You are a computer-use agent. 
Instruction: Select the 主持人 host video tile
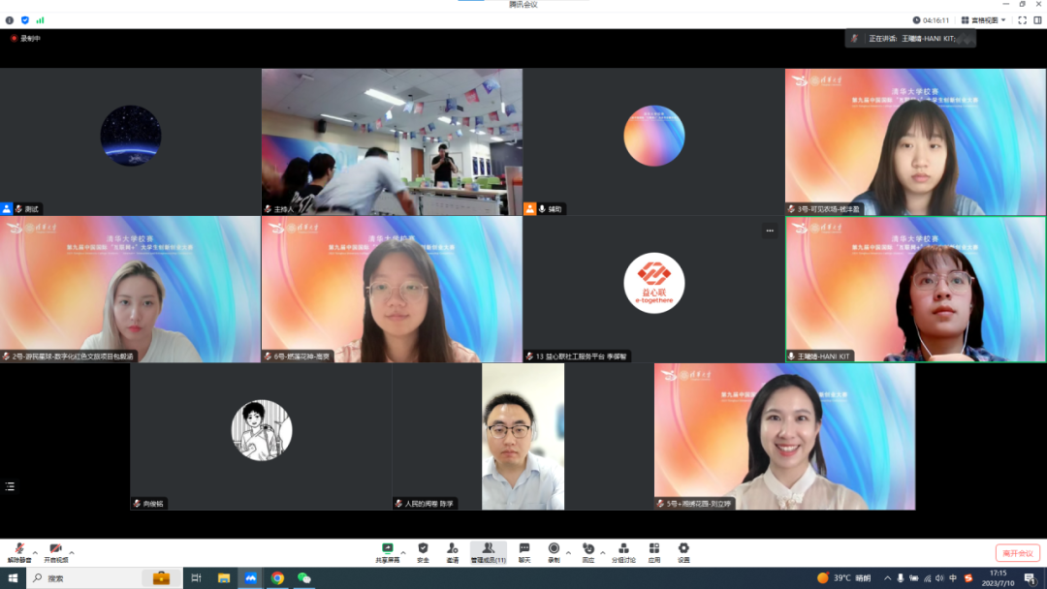tap(392, 141)
